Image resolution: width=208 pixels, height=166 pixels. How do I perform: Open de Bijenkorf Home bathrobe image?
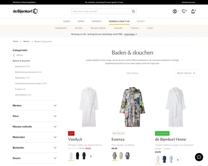tap(176, 107)
